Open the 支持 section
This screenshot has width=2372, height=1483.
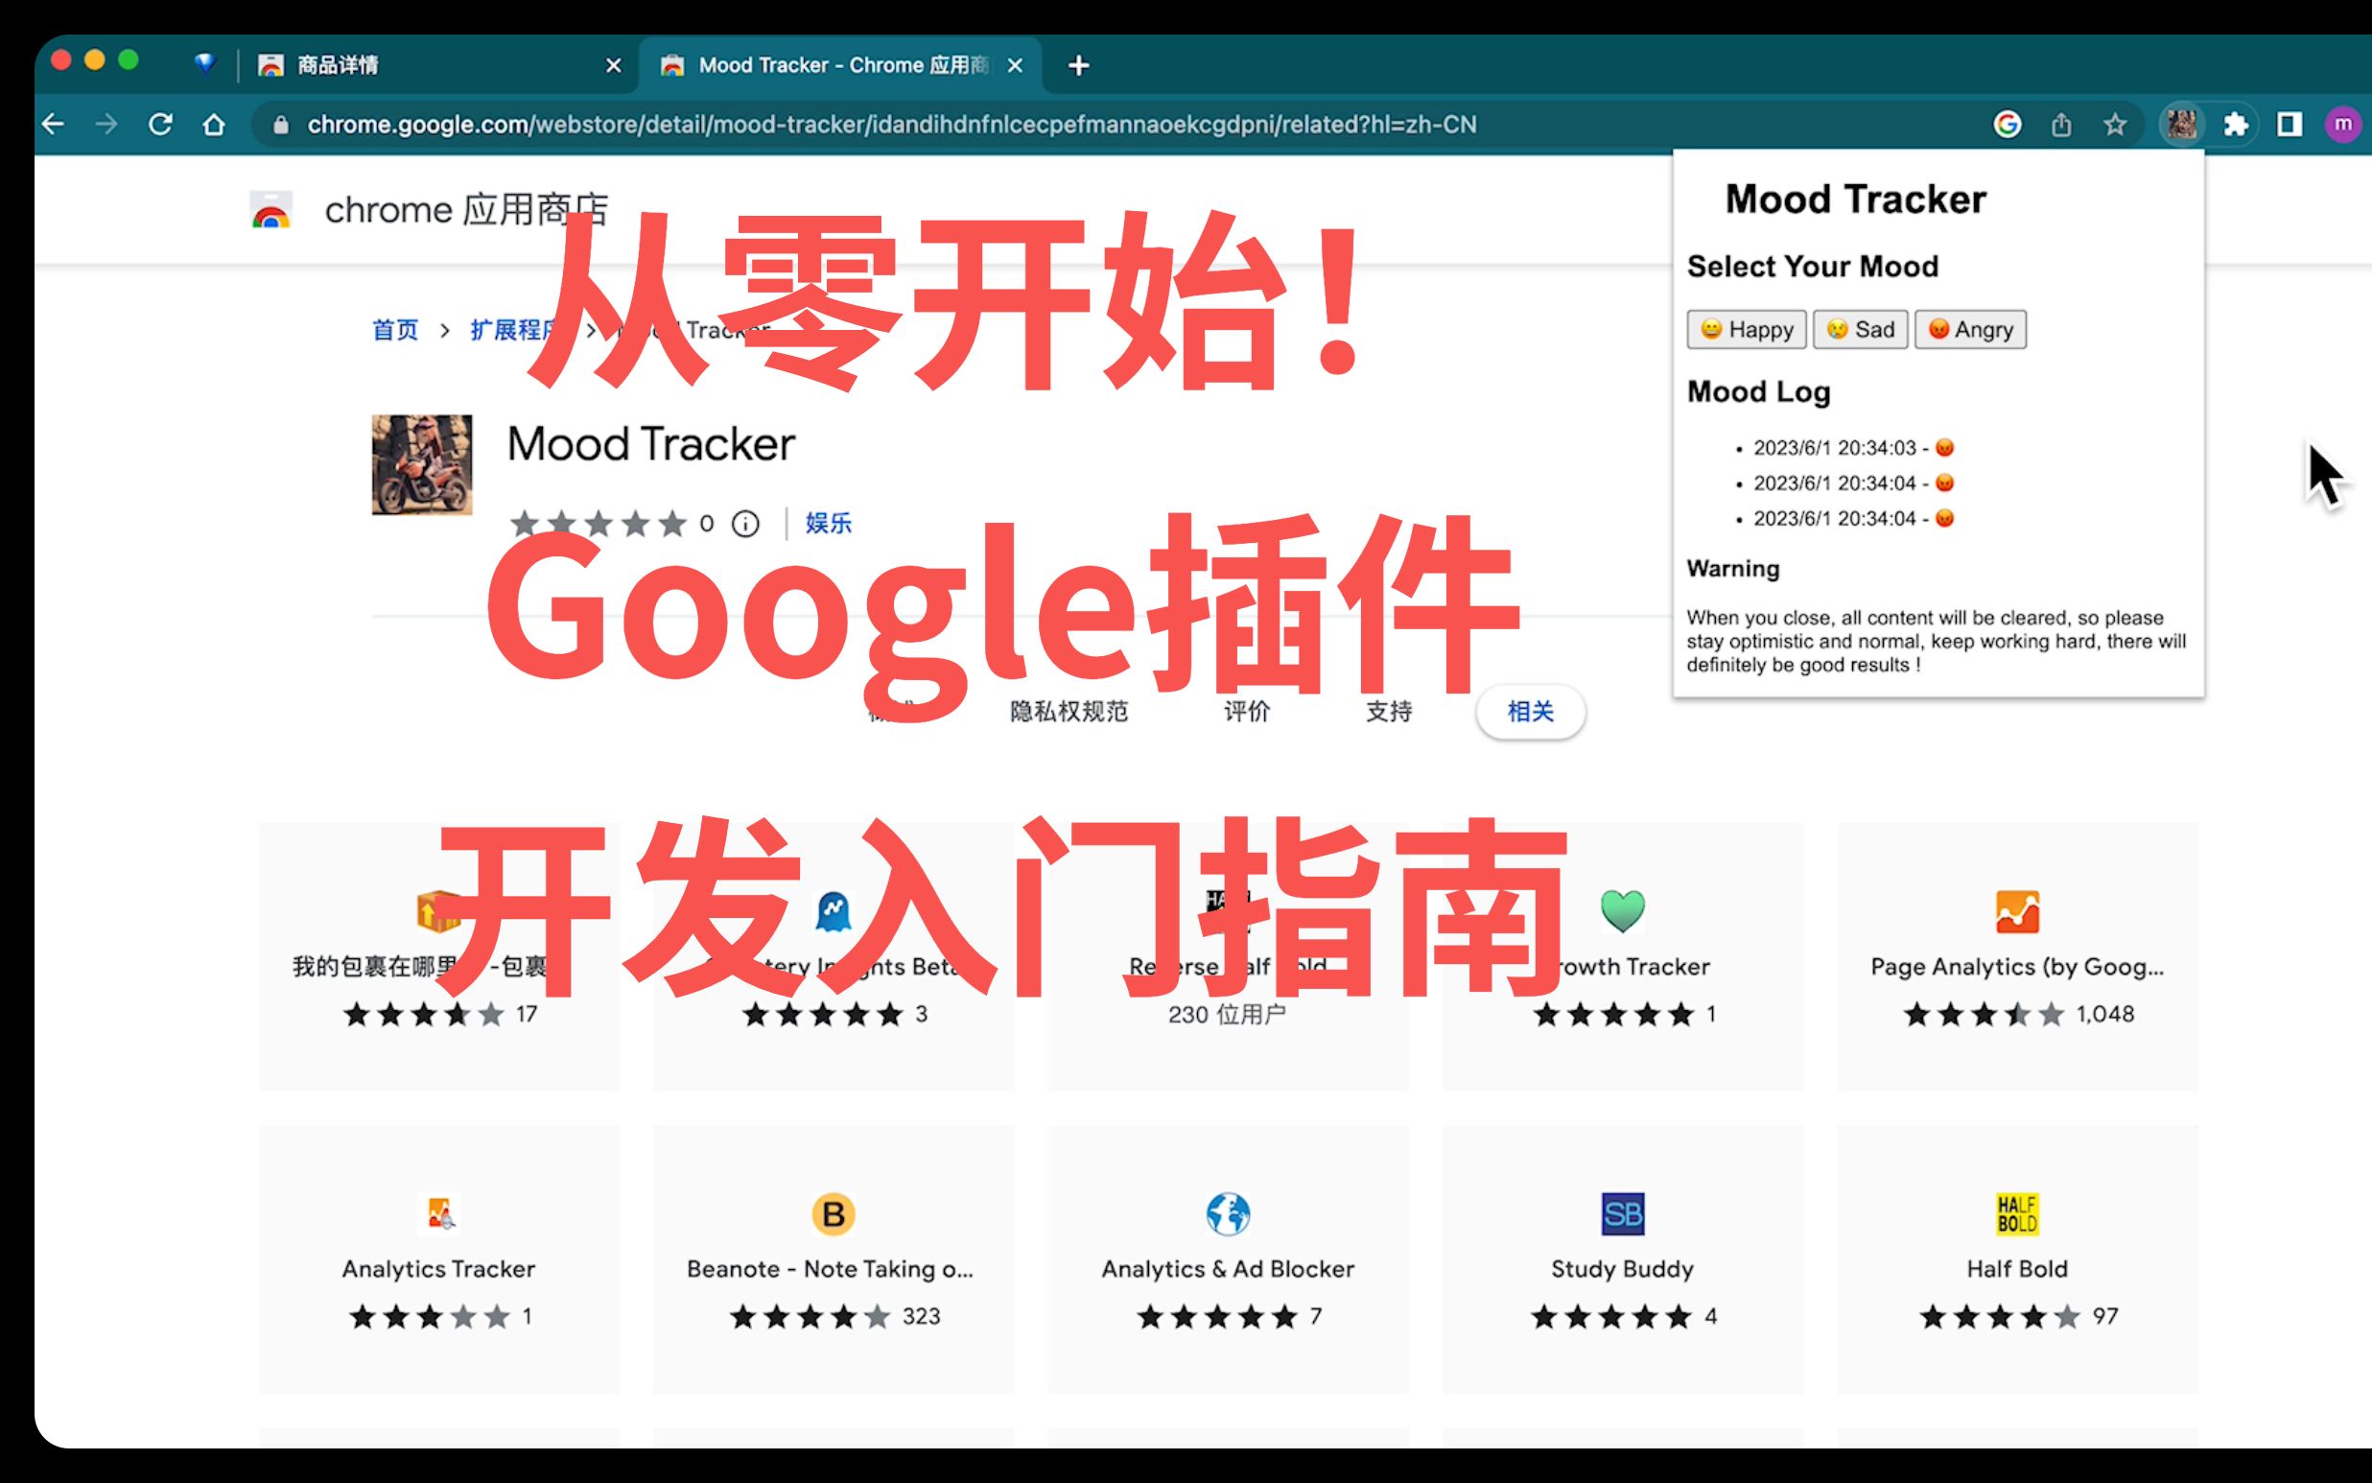tap(1387, 713)
